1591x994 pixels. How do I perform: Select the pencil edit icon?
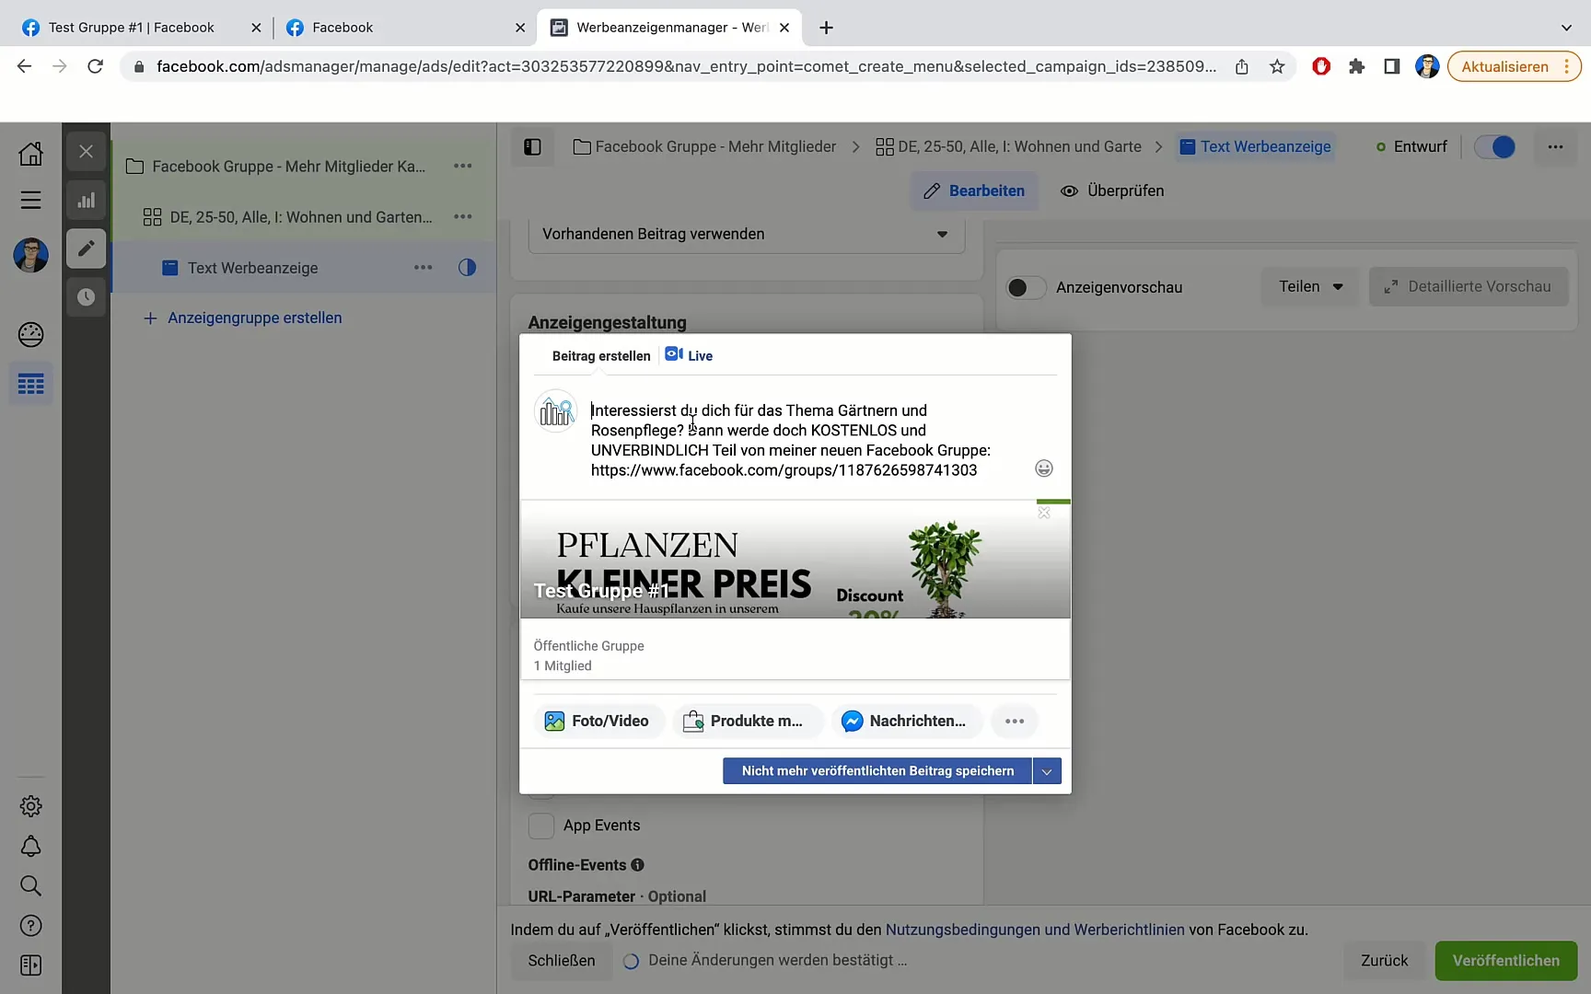point(86,248)
